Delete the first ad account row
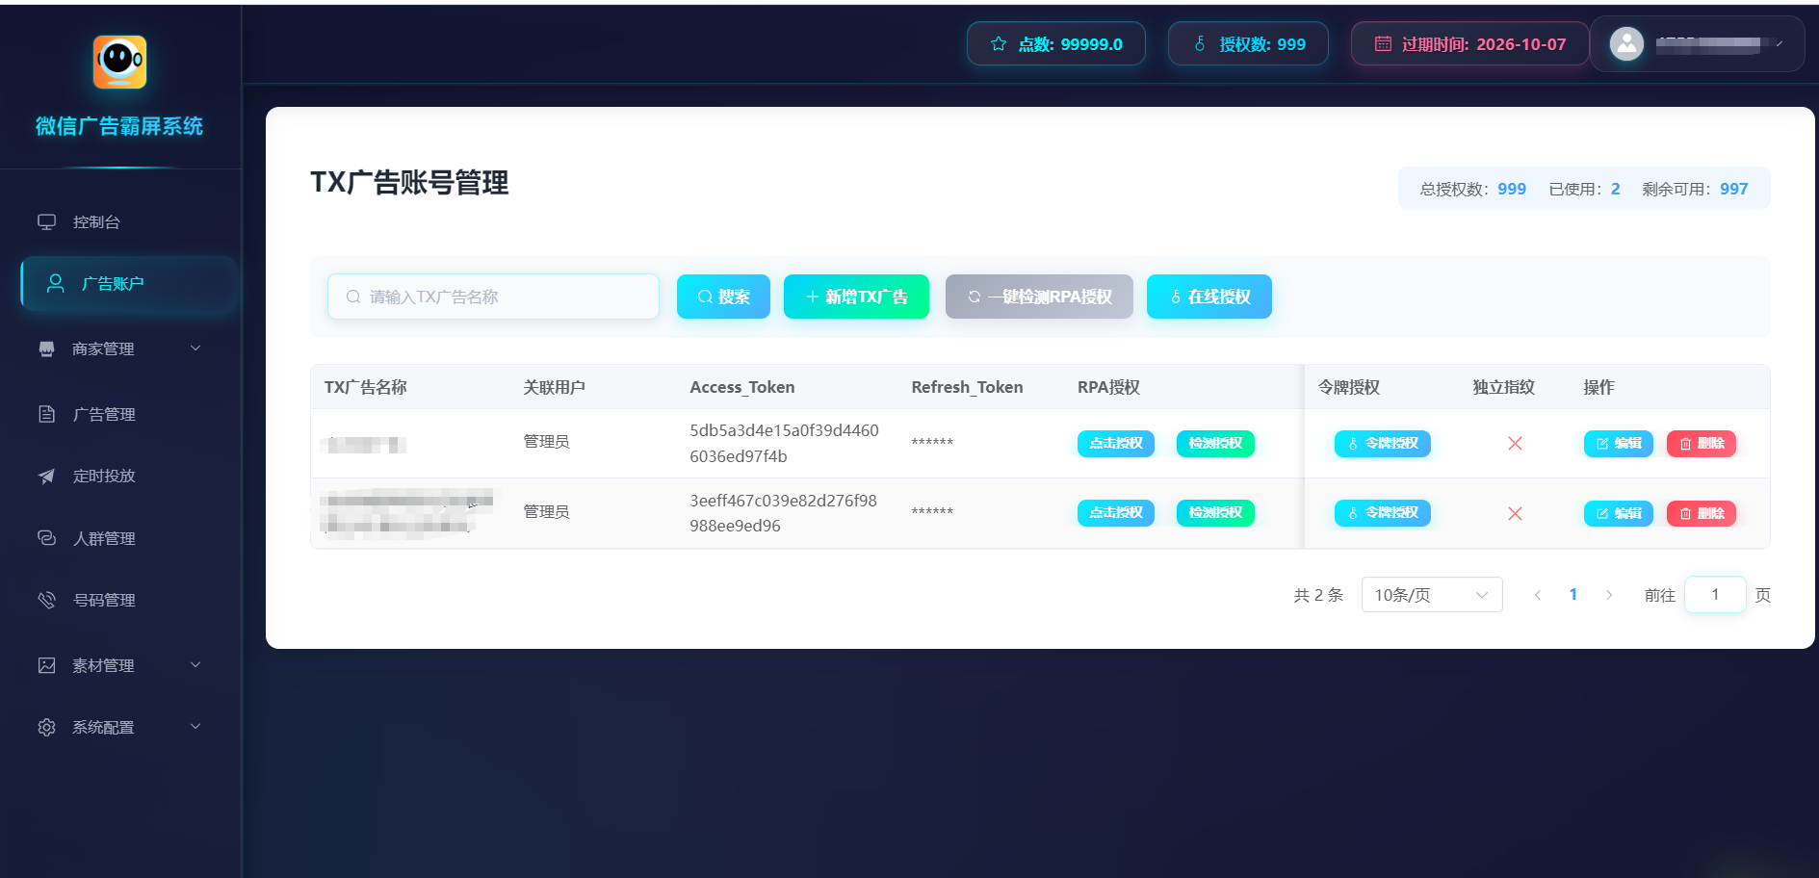The image size is (1819, 878). [x=1701, y=444]
